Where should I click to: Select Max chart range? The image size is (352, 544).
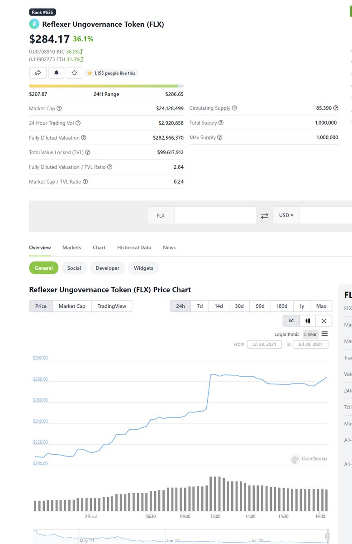pyautogui.click(x=321, y=306)
